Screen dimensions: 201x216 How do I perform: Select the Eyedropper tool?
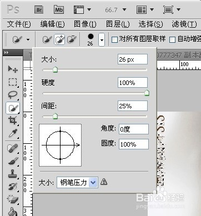tap(13, 133)
